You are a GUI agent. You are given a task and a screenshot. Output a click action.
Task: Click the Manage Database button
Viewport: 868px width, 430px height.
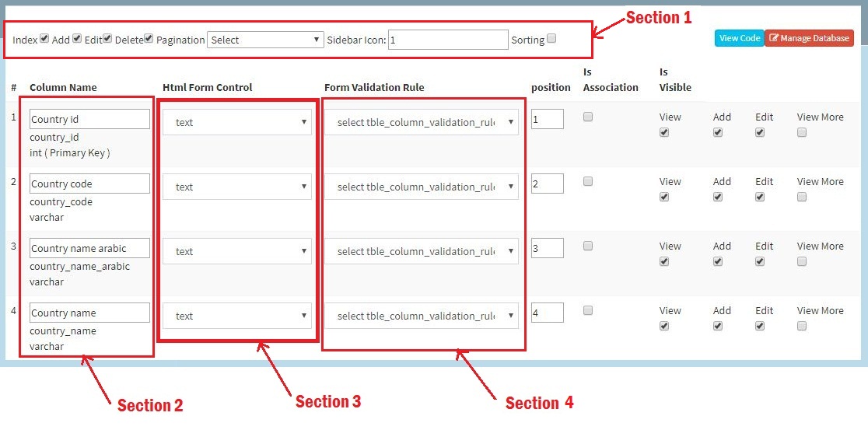click(x=809, y=38)
